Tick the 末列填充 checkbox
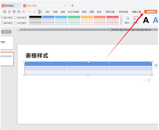 coord(15,23)
